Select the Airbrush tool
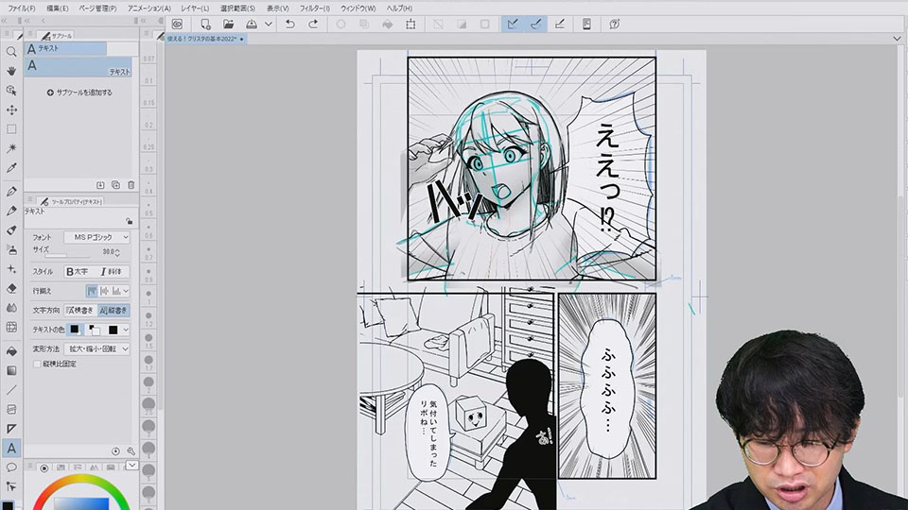Viewport: 908px width, 510px height. click(11, 249)
